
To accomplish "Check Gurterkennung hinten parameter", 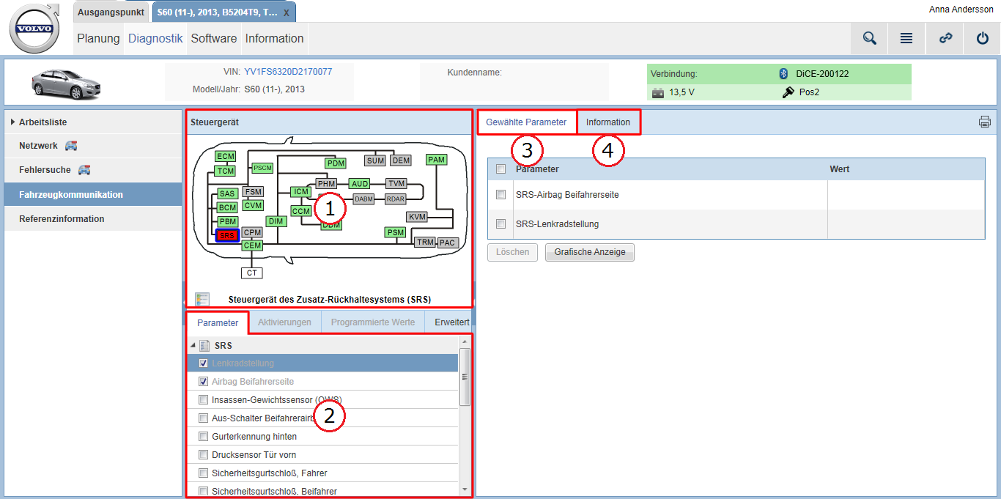I will pos(203,437).
